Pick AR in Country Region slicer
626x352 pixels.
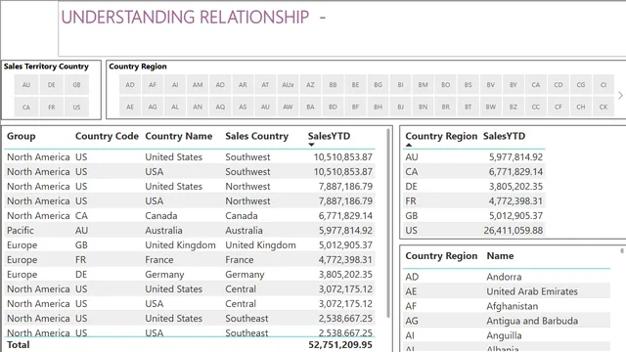(243, 85)
